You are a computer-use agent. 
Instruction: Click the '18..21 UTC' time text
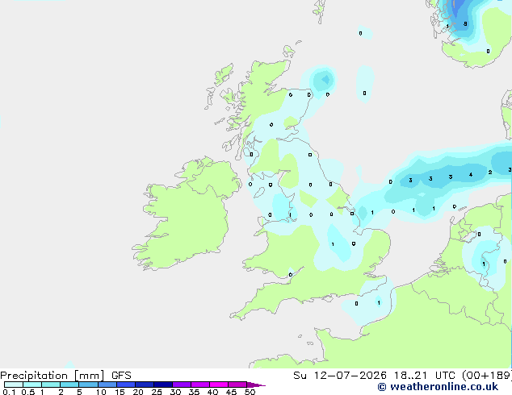425,376
